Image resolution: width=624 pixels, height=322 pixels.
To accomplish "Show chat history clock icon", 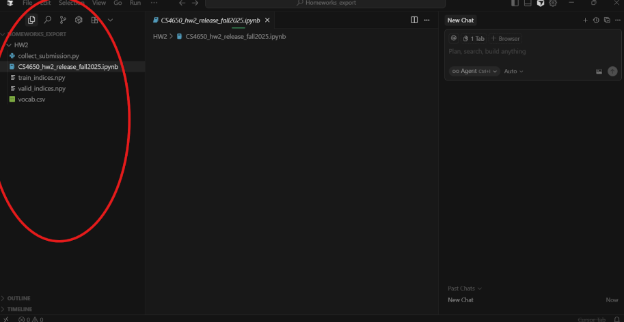I will (x=596, y=20).
